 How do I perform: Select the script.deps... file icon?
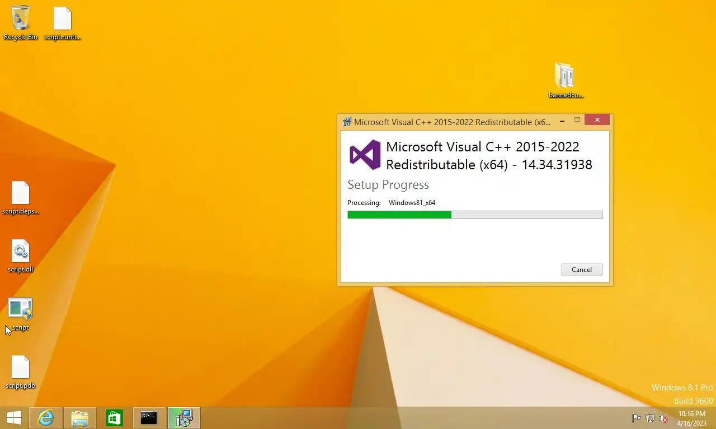click(21, 198)
